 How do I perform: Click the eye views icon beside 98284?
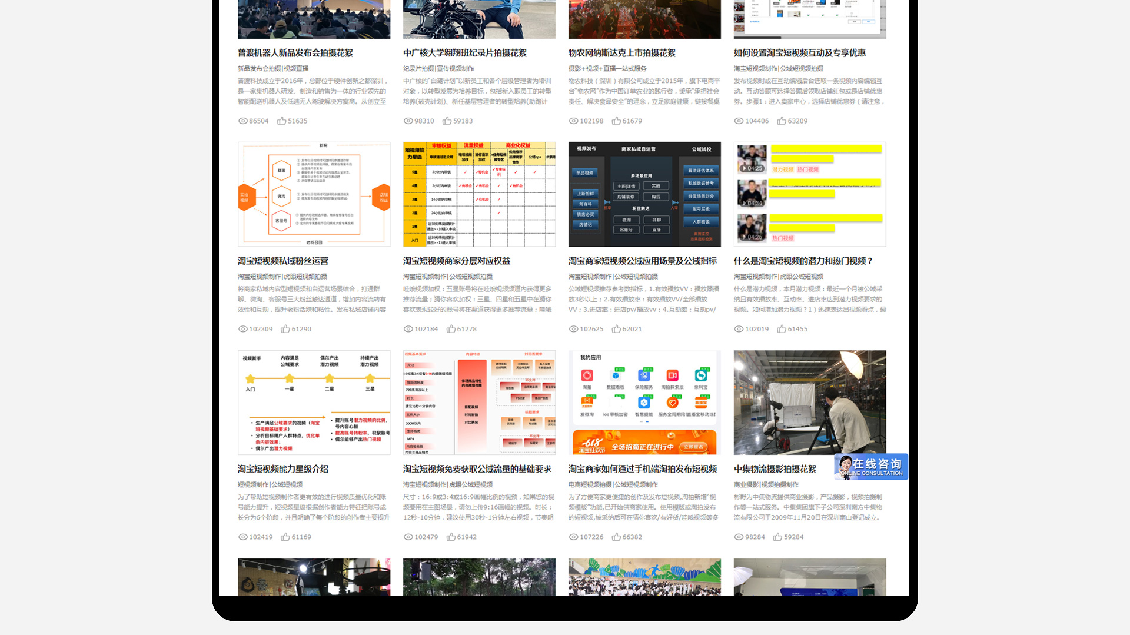[x=739, y=537]
